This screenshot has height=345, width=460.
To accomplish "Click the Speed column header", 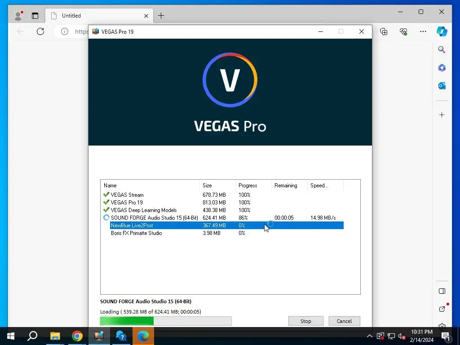I will pos(325,186).
